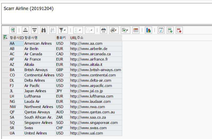Select the Japan Airlines cell
Viewport: 212px width, 139px height.
pos(39,91)
